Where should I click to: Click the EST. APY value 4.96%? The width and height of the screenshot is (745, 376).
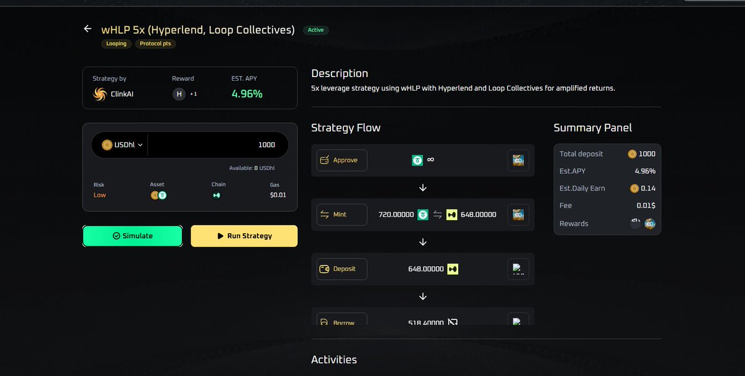pyautogui.click(x=247, y=94)
